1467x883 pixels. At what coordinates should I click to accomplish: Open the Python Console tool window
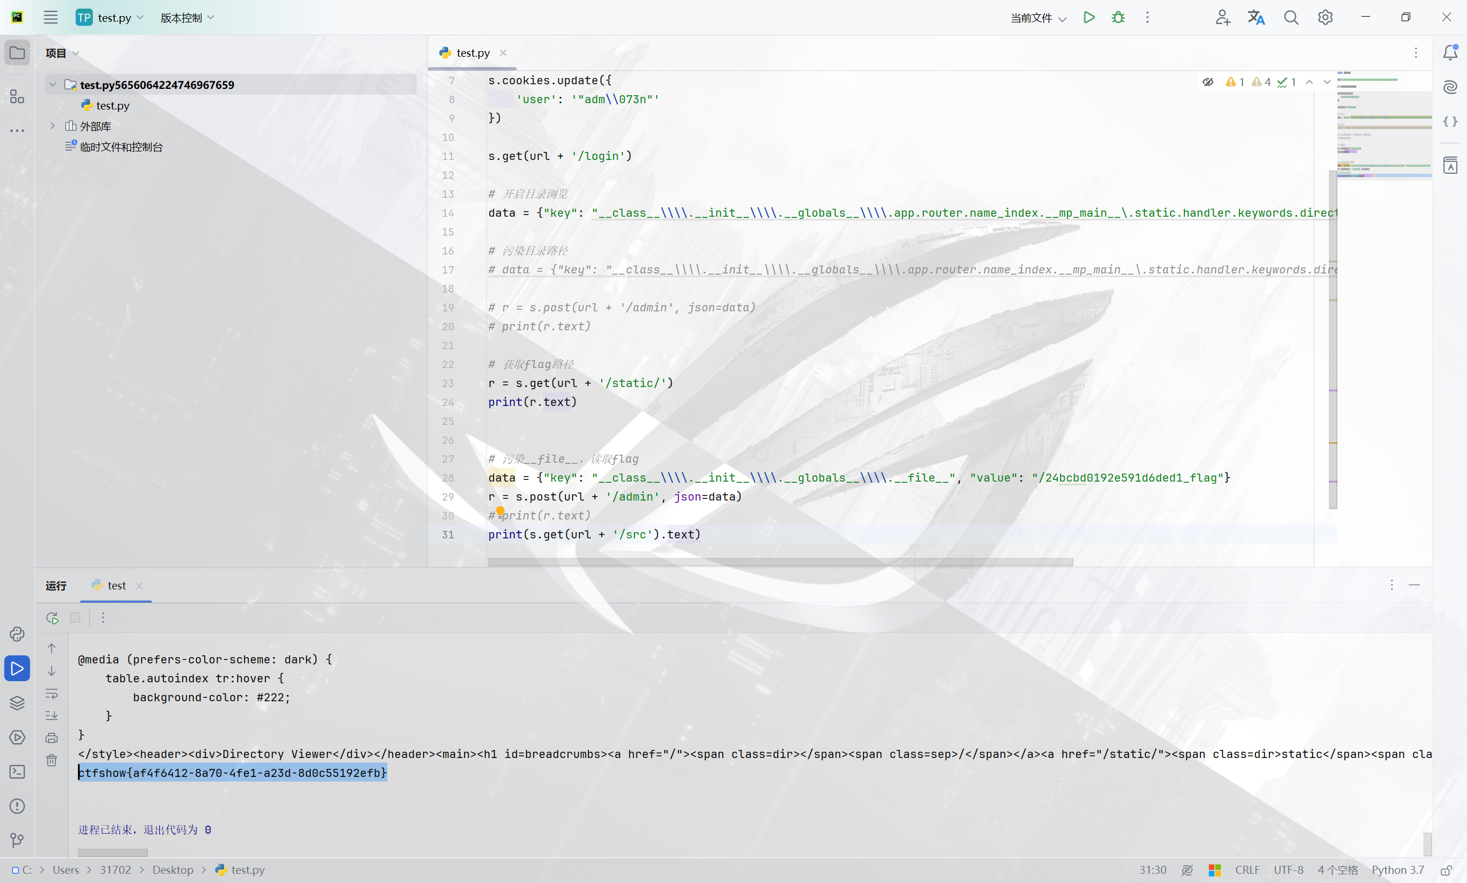[17, 634]
